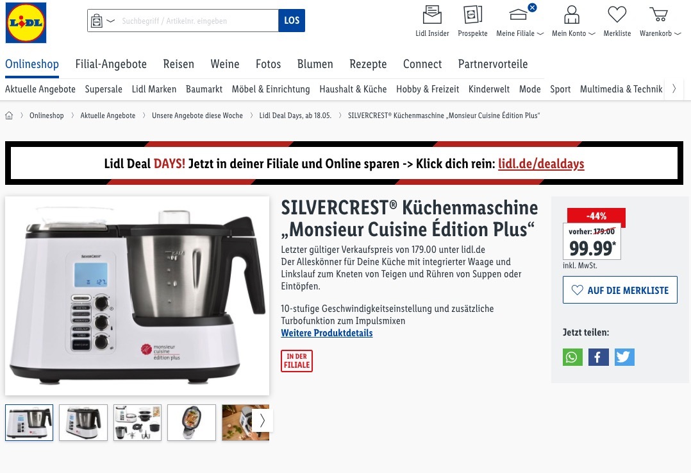Select the accessories set thumbnail image
The width and height of the screenshot is (691, 473).
click(x=137, y=423)
